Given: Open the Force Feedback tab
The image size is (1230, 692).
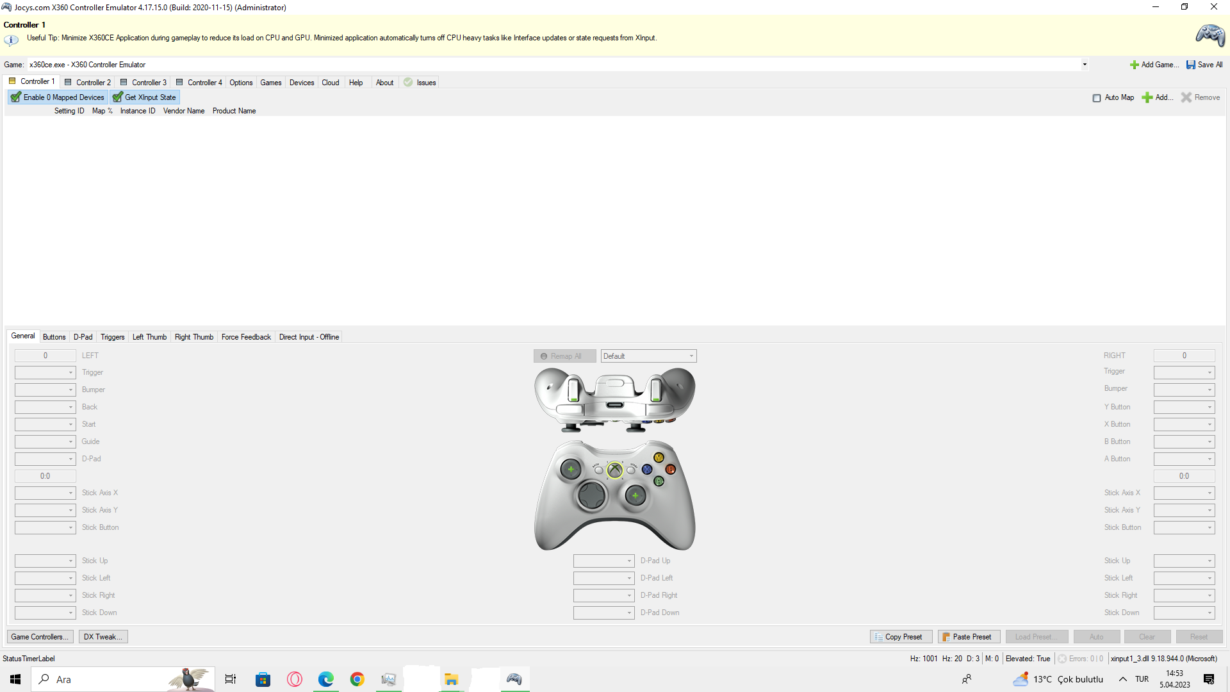Looking at the screenshot, I should click(x=246, y=337).
